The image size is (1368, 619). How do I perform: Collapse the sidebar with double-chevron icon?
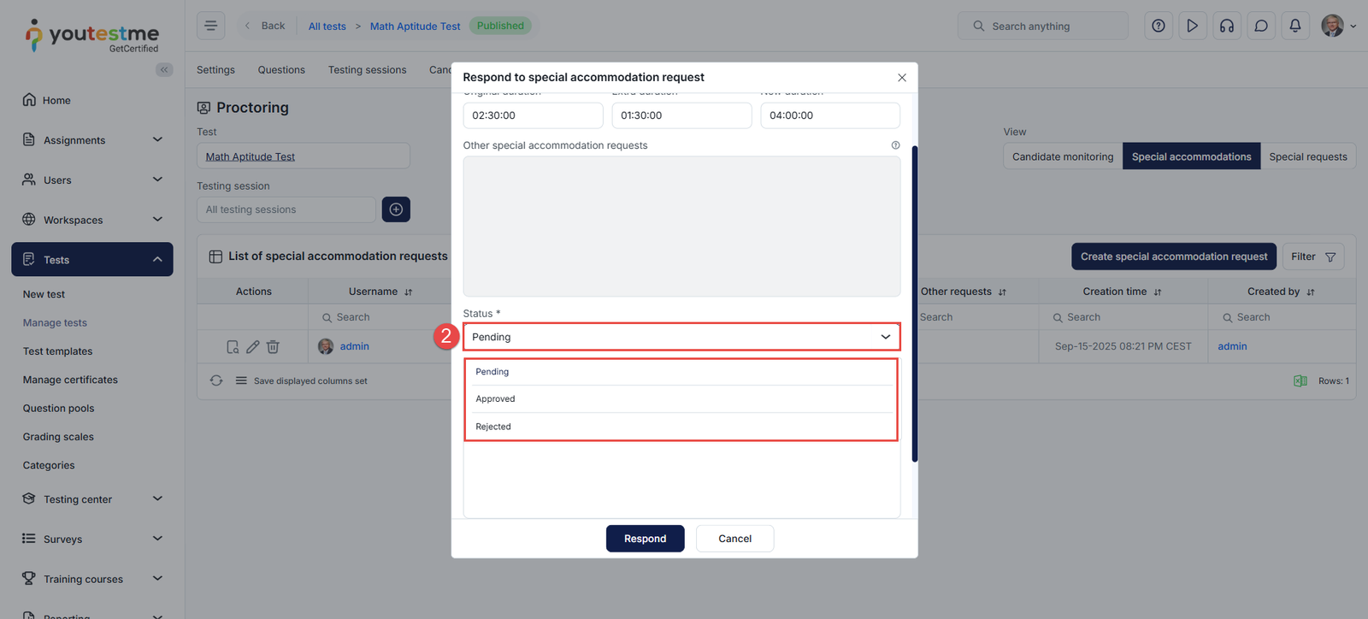point(163,69)
